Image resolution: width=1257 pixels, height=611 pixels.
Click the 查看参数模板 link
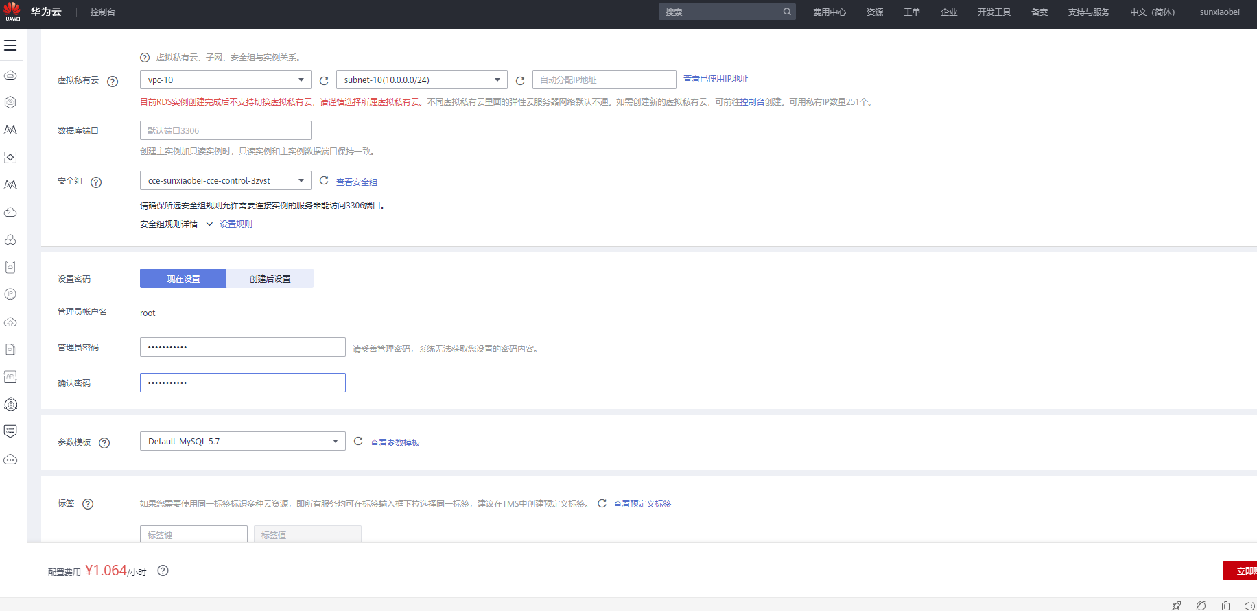coord(395,443)
